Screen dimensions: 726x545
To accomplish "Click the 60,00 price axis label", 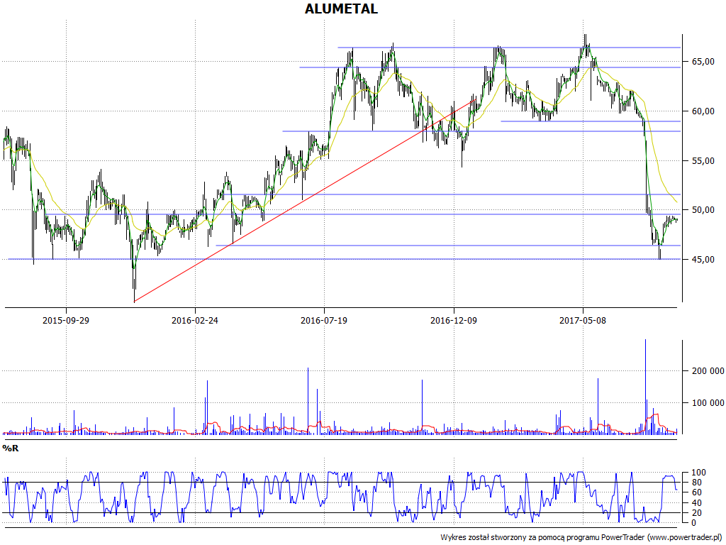I will (x=703, y=111).
